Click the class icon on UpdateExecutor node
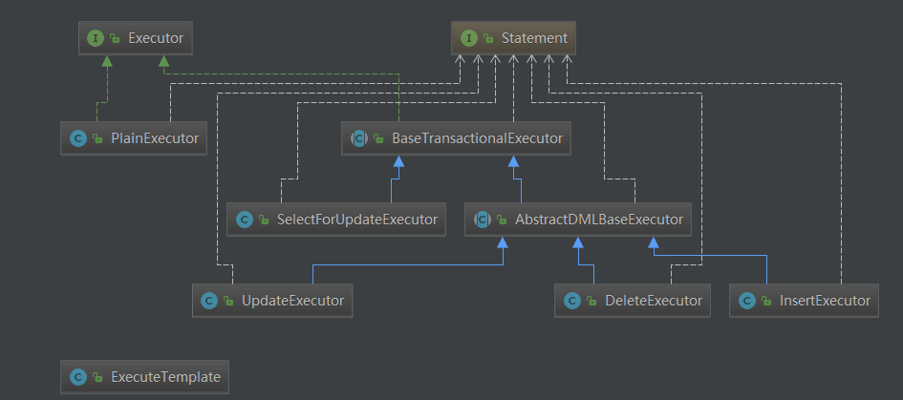 tap(208, 301)
